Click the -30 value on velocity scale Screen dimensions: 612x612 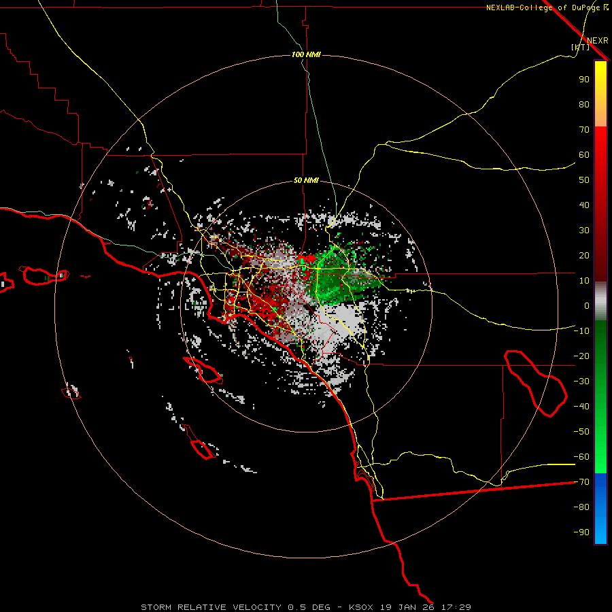click(x=581, y=381)
